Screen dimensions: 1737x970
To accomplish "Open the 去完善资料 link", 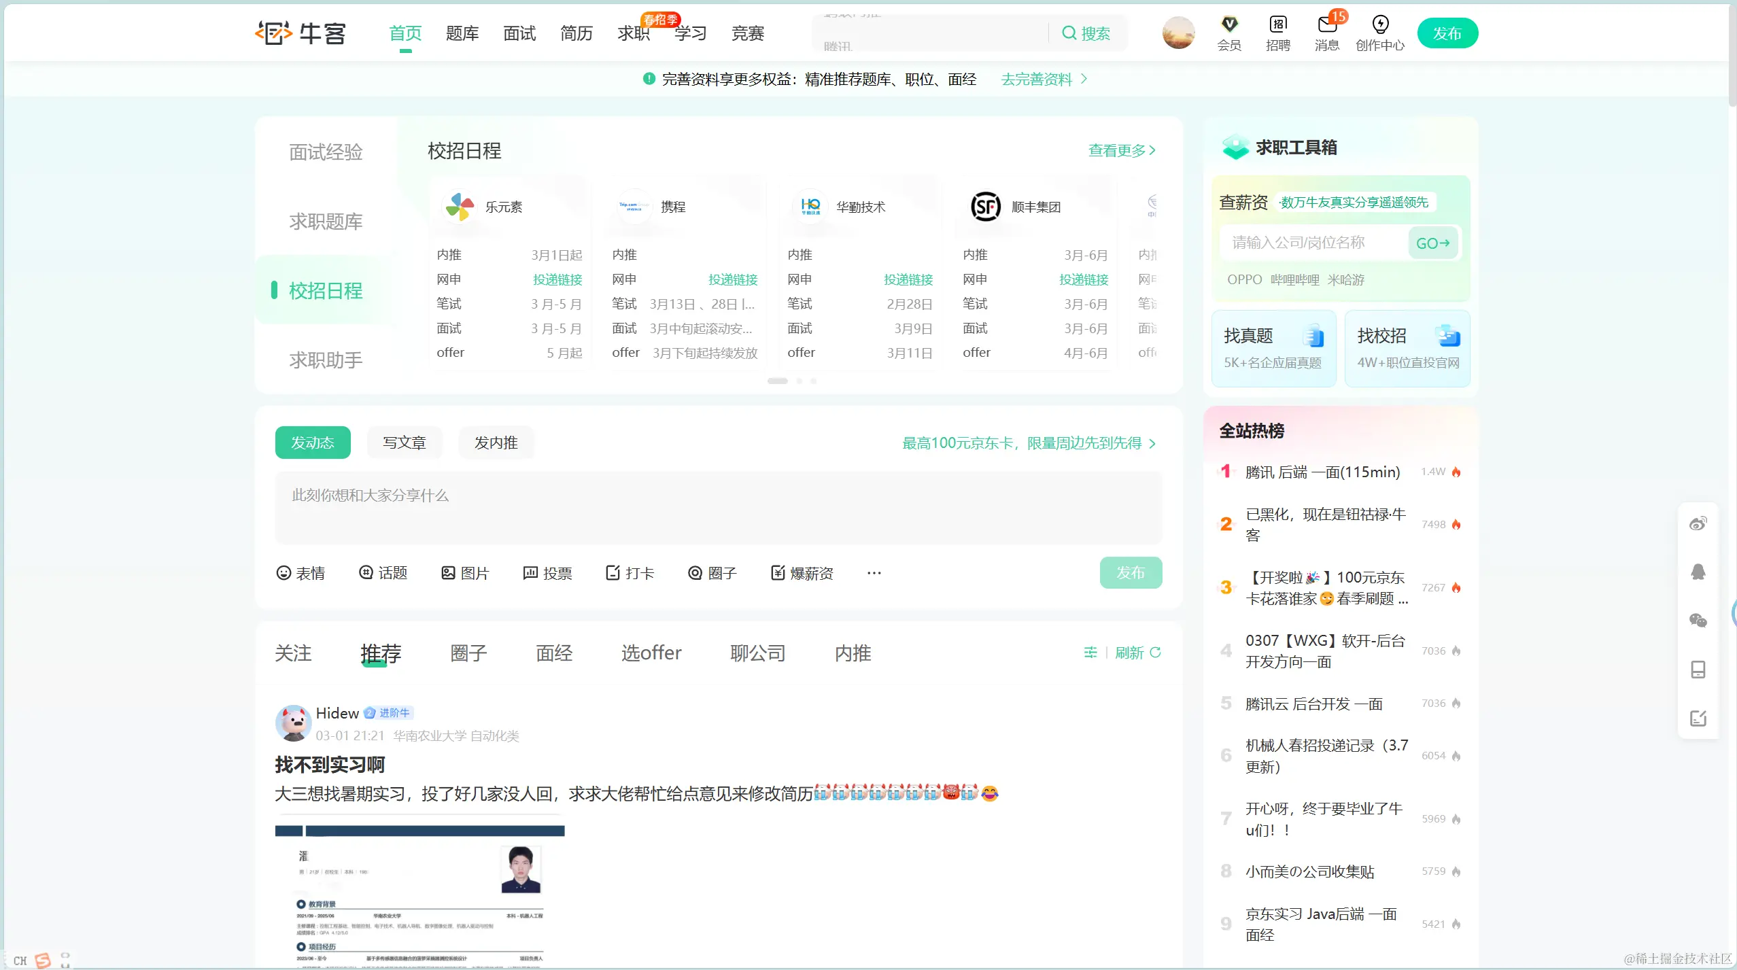I will coord(1044,80).
